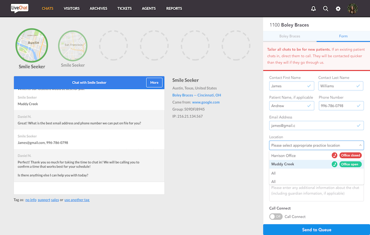The height and width of the screenshot is (235, 370).
Task: Click the IP: 216.21.134.567 text
Action: pos(187,116)
